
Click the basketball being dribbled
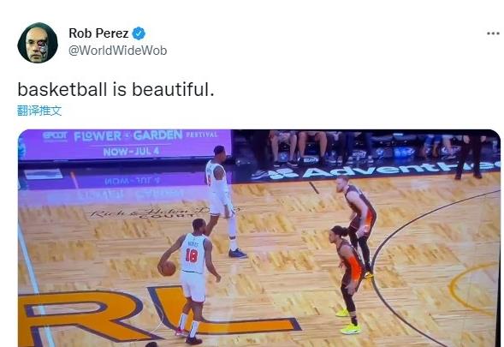point(168,268)
